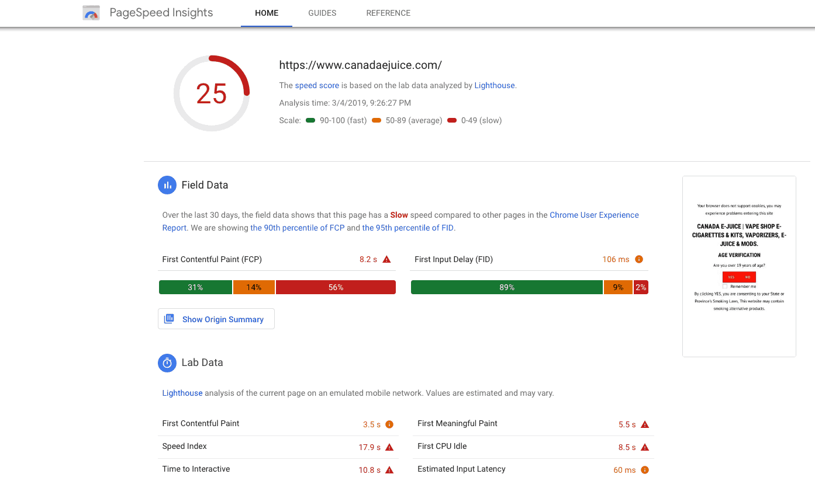815x481 pixels.
Task: Click the 60 ms latency value
Action: 624,470
